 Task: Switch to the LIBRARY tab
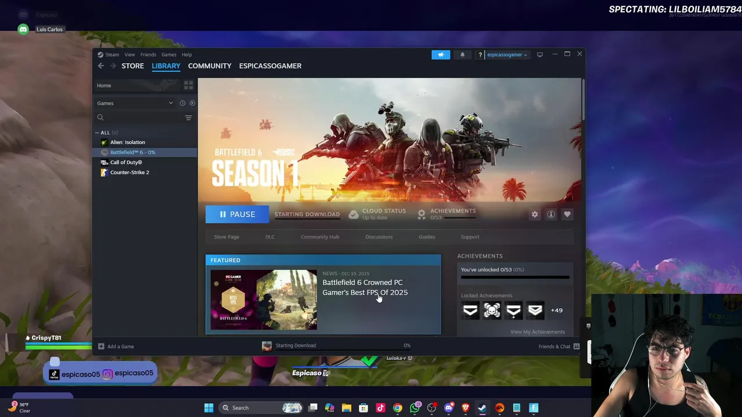point(166,66)
